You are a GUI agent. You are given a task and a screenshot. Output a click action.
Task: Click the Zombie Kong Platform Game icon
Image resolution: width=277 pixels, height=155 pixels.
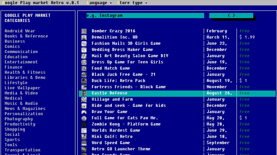coord(84,124)
